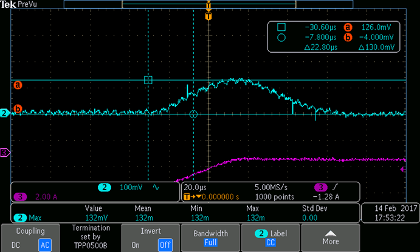
Task: Set Coupling to DC
Action: pyautogui.click(x=16, y=245)
